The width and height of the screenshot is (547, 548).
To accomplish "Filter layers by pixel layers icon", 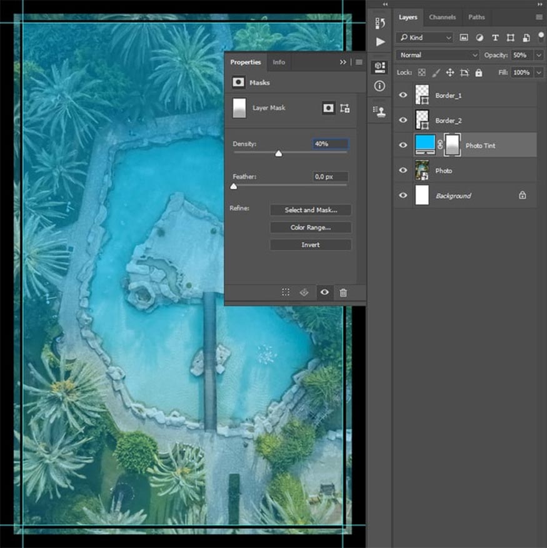I will [464, 38].
